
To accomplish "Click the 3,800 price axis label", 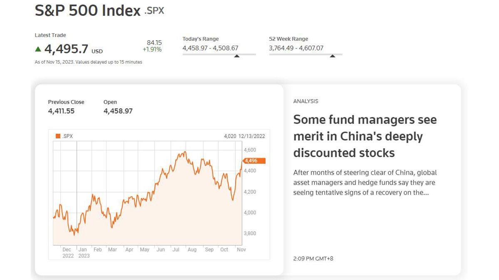I will pyautogui.click(x=250, y=233).
